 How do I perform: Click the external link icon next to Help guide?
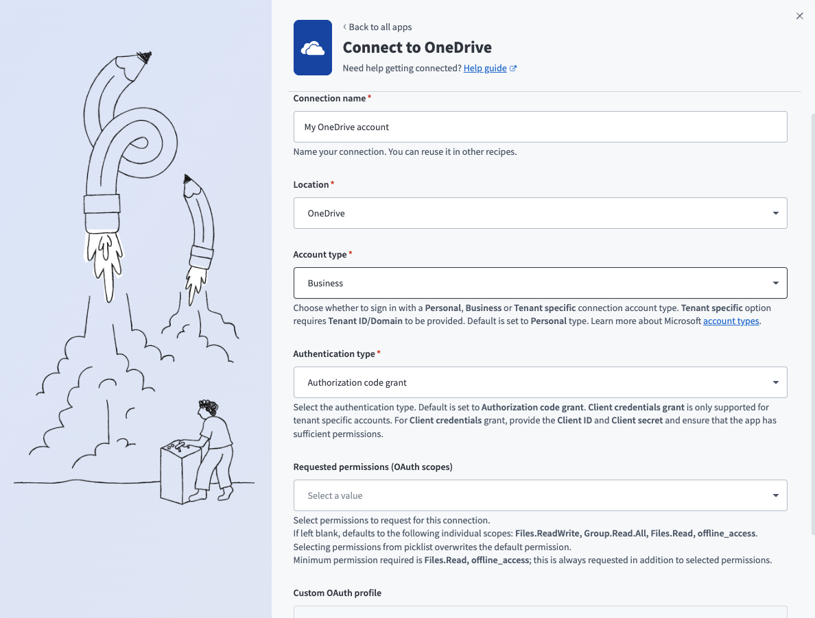[x=513, y=69]
